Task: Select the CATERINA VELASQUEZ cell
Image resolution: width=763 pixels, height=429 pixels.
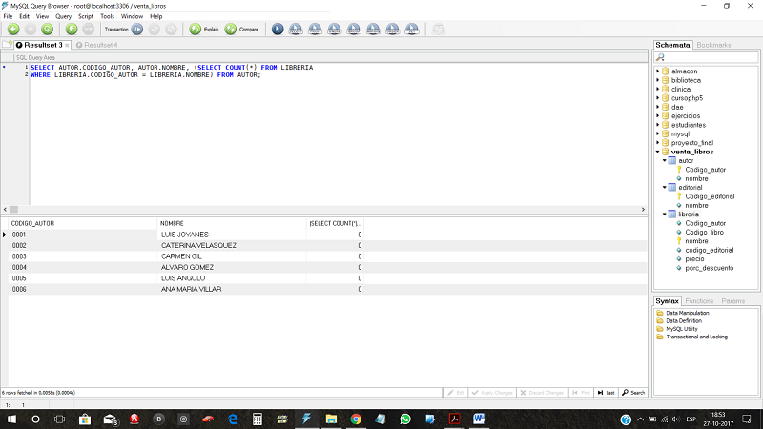Action: point(232,246)
